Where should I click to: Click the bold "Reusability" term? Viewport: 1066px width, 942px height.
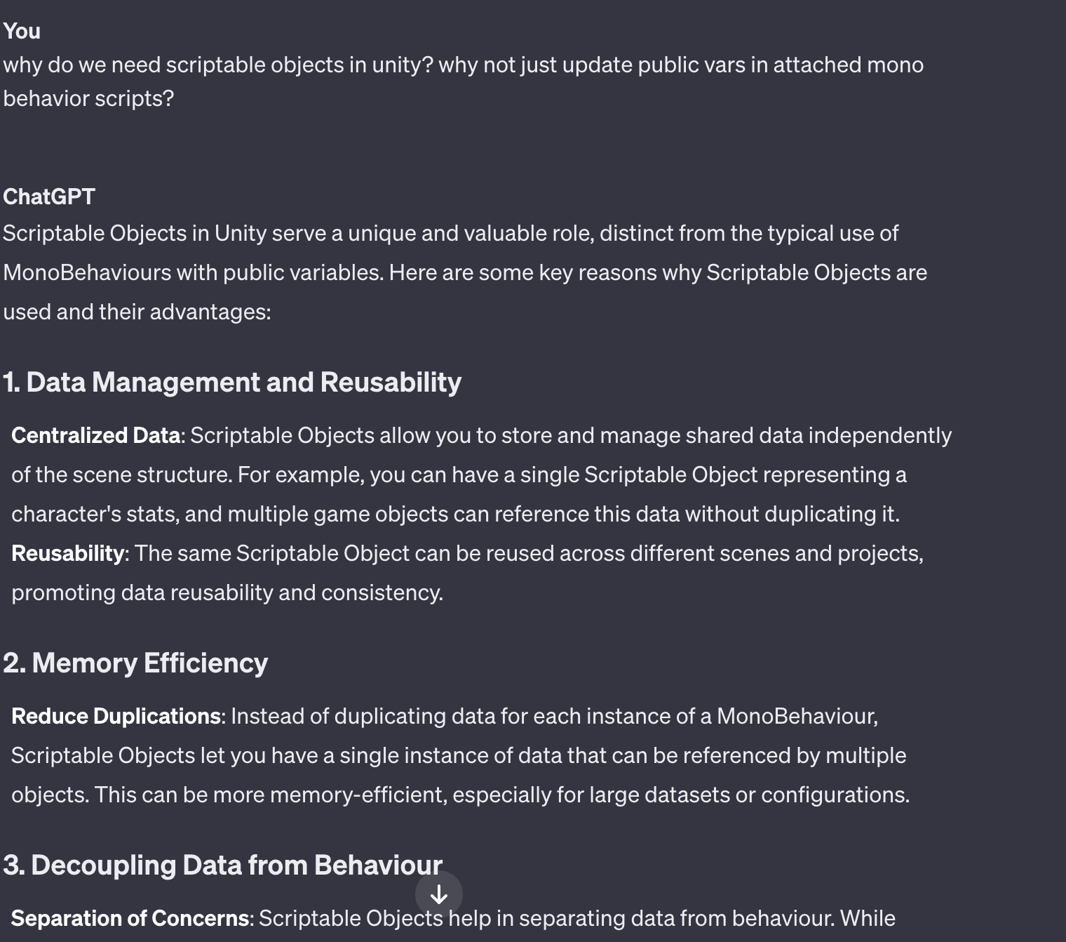(x=68, y=554)
